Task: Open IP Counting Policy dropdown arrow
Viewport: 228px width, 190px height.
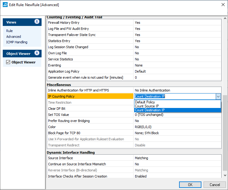Action: point(218,96)
